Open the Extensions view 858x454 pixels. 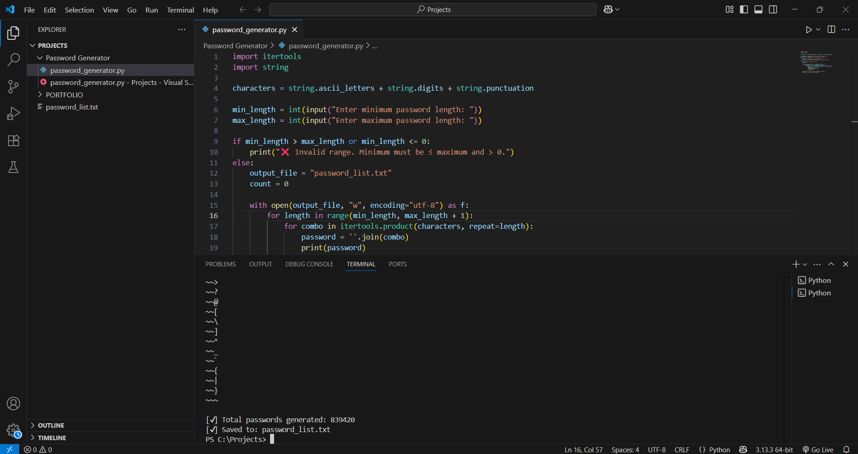(13, 140)
